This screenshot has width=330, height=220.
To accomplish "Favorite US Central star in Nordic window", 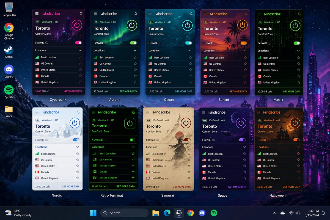I will point(78,160).
